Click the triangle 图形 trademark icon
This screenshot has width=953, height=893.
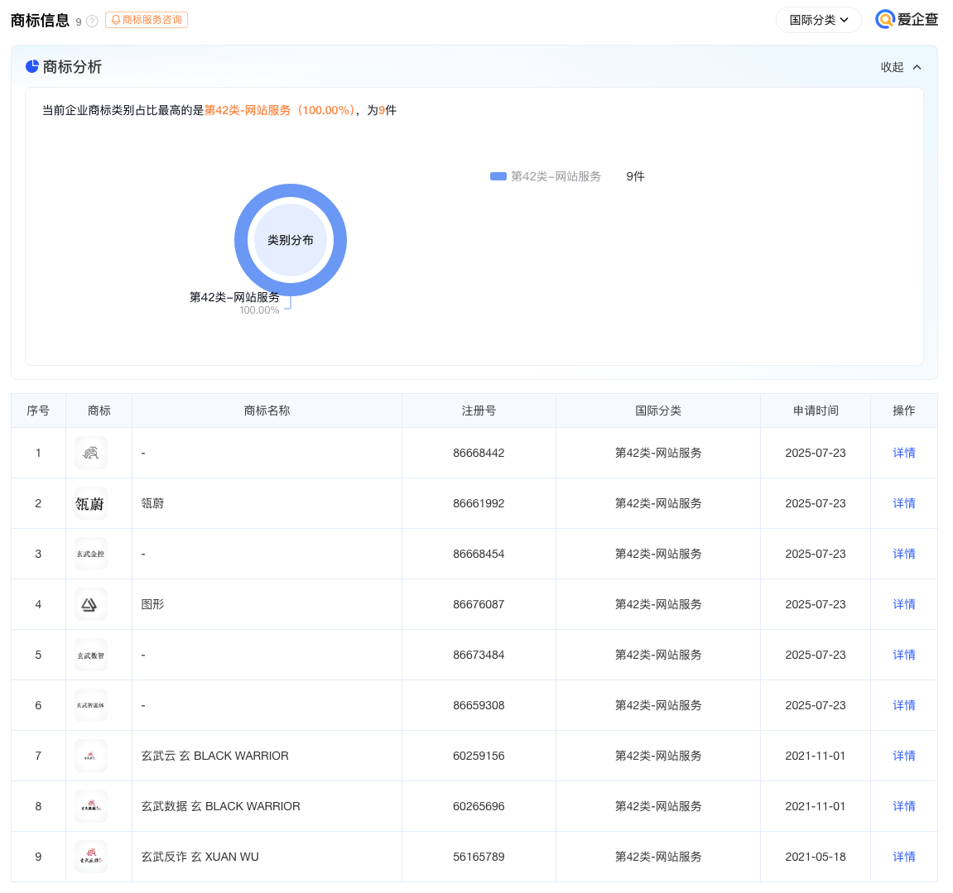90,604
